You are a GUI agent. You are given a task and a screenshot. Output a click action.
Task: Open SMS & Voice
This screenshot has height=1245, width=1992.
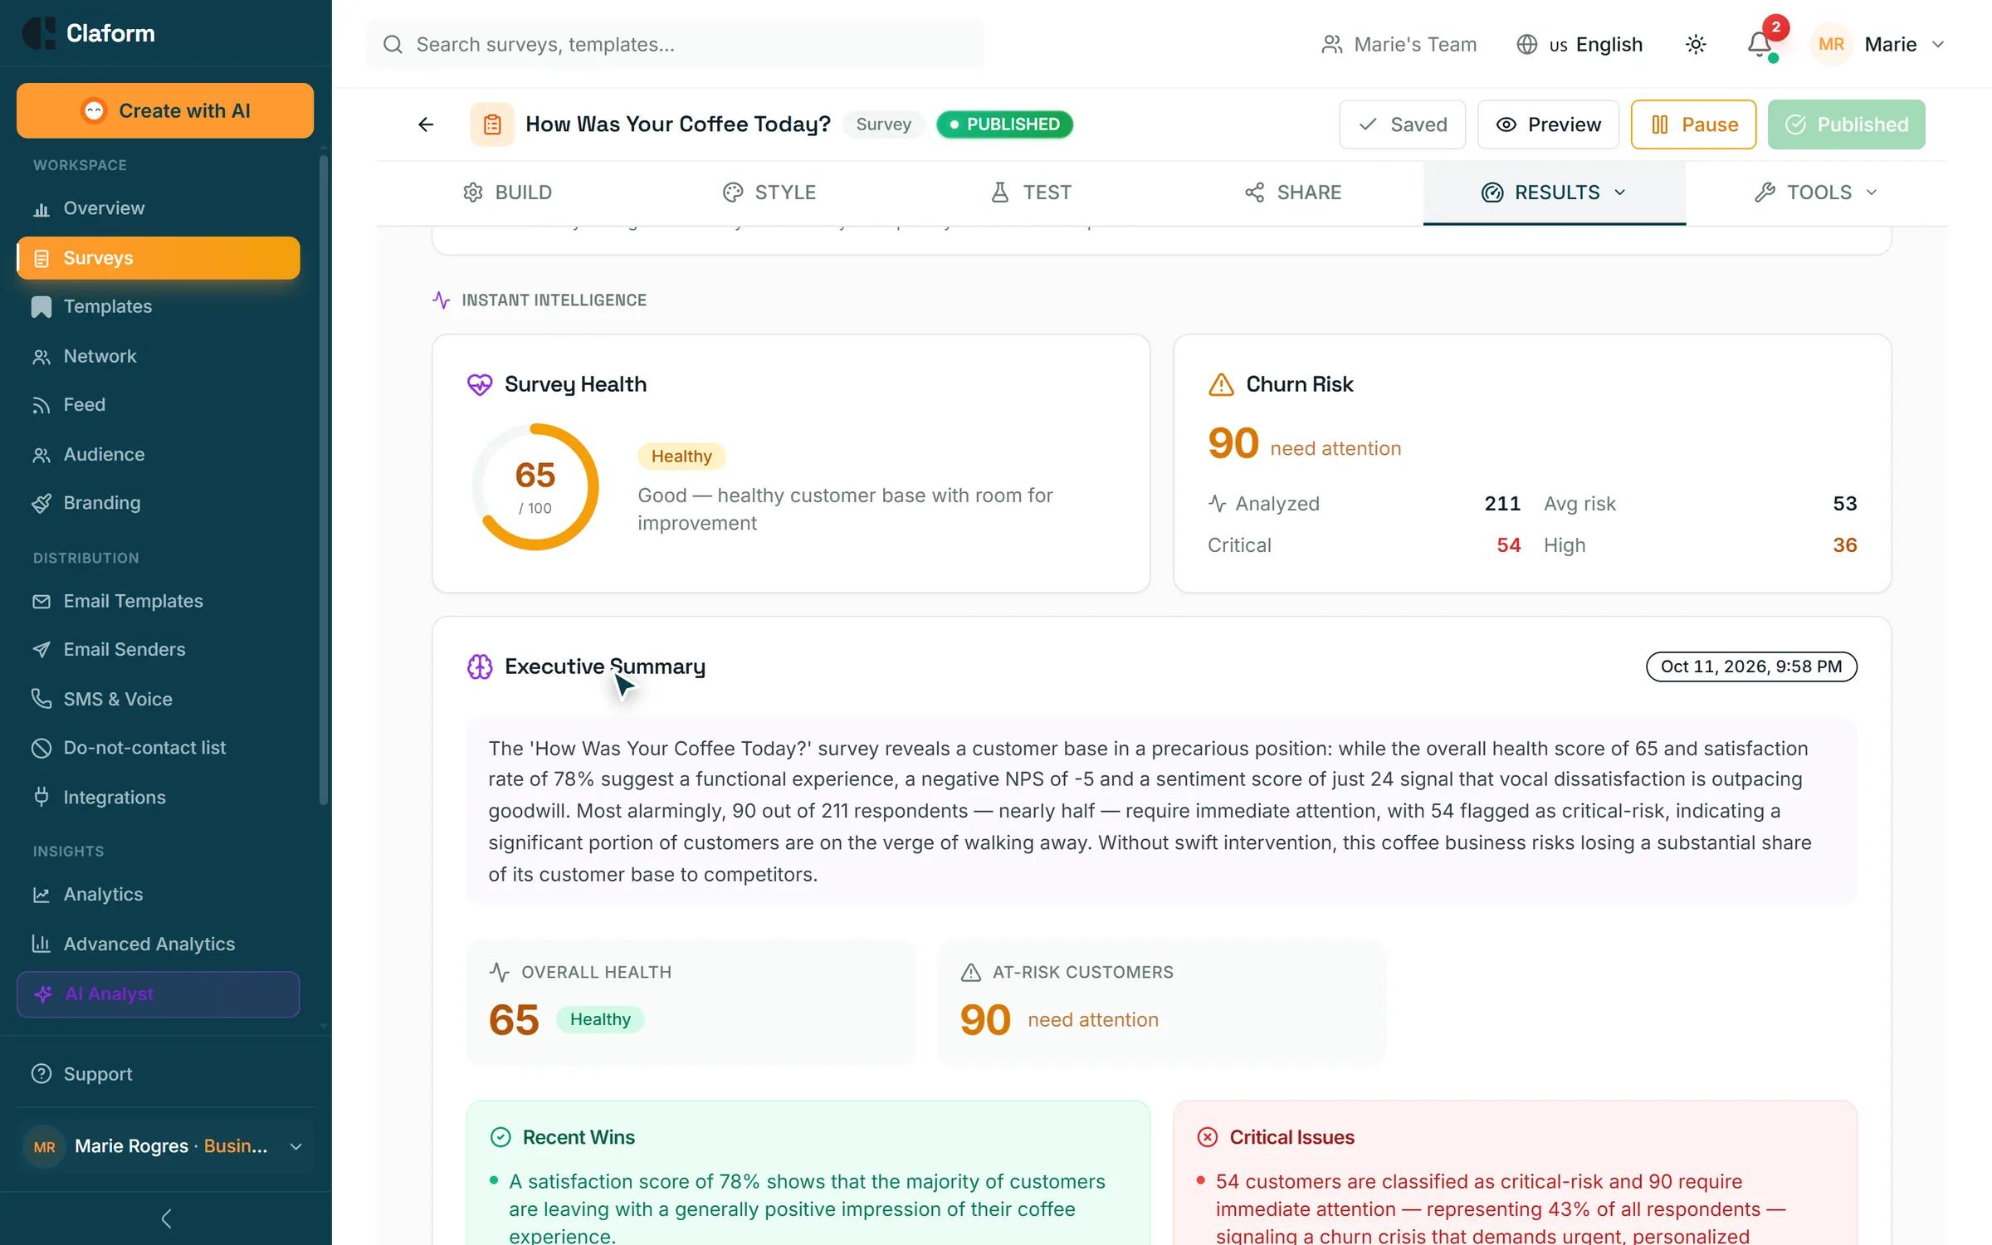pos(158,699)
